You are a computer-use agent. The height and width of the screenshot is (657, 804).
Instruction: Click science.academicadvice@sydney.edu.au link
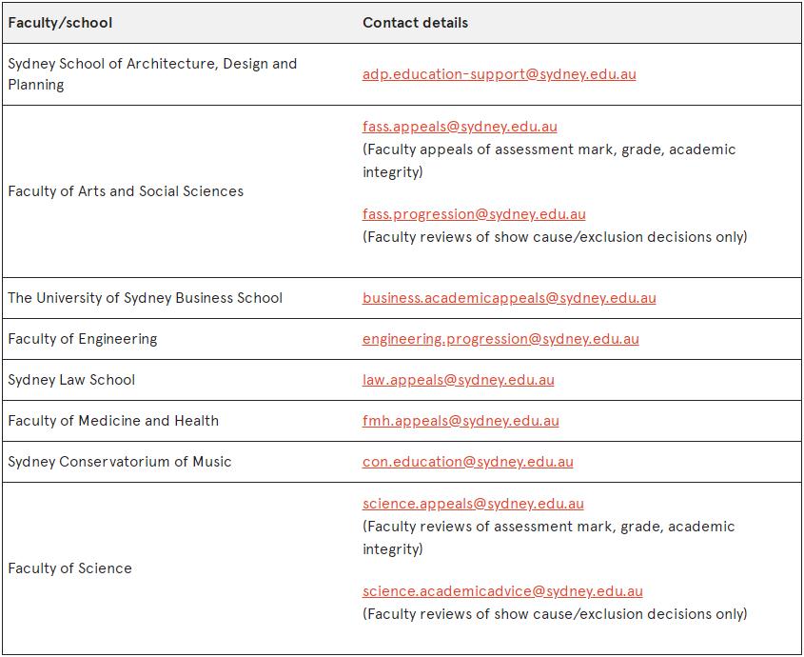[502, 592]
